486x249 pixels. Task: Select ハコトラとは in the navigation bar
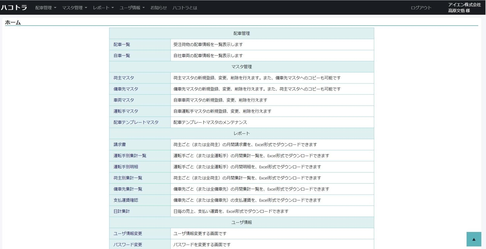[x=185, y=8]
